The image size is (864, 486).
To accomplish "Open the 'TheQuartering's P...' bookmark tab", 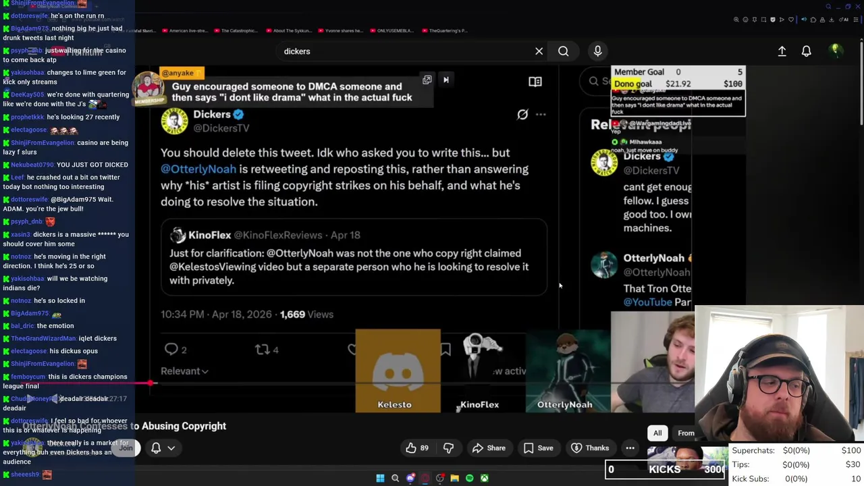I will click(x=444, y=30).
